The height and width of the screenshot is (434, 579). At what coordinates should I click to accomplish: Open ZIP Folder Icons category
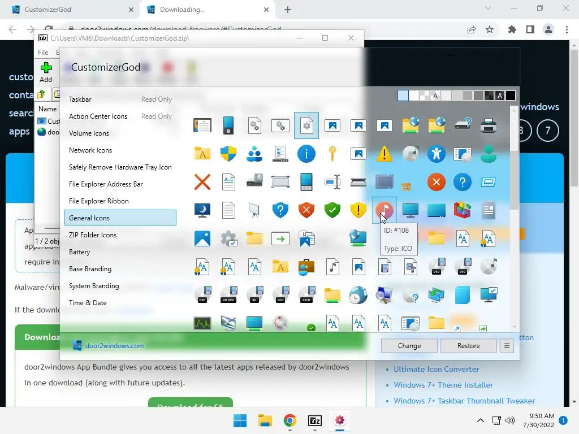120,235
